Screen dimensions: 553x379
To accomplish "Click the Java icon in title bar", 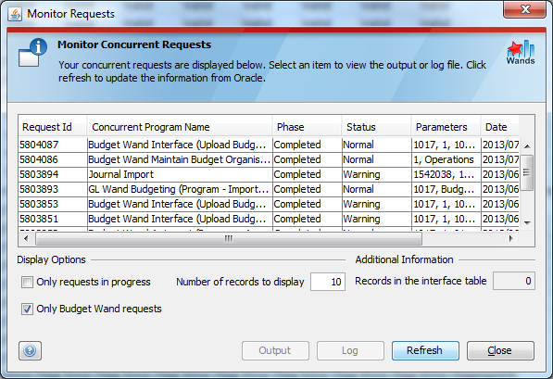I will tap(15, 14).
